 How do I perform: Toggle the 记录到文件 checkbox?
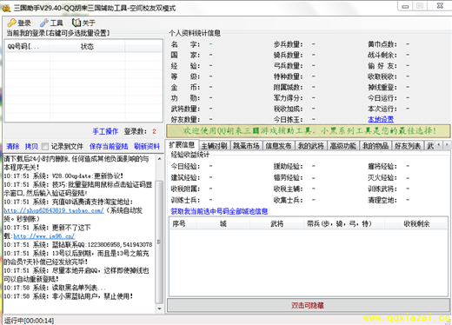pos(45,147)
